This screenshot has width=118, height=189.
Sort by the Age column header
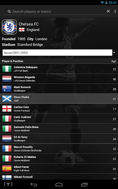tap(114, 61)
